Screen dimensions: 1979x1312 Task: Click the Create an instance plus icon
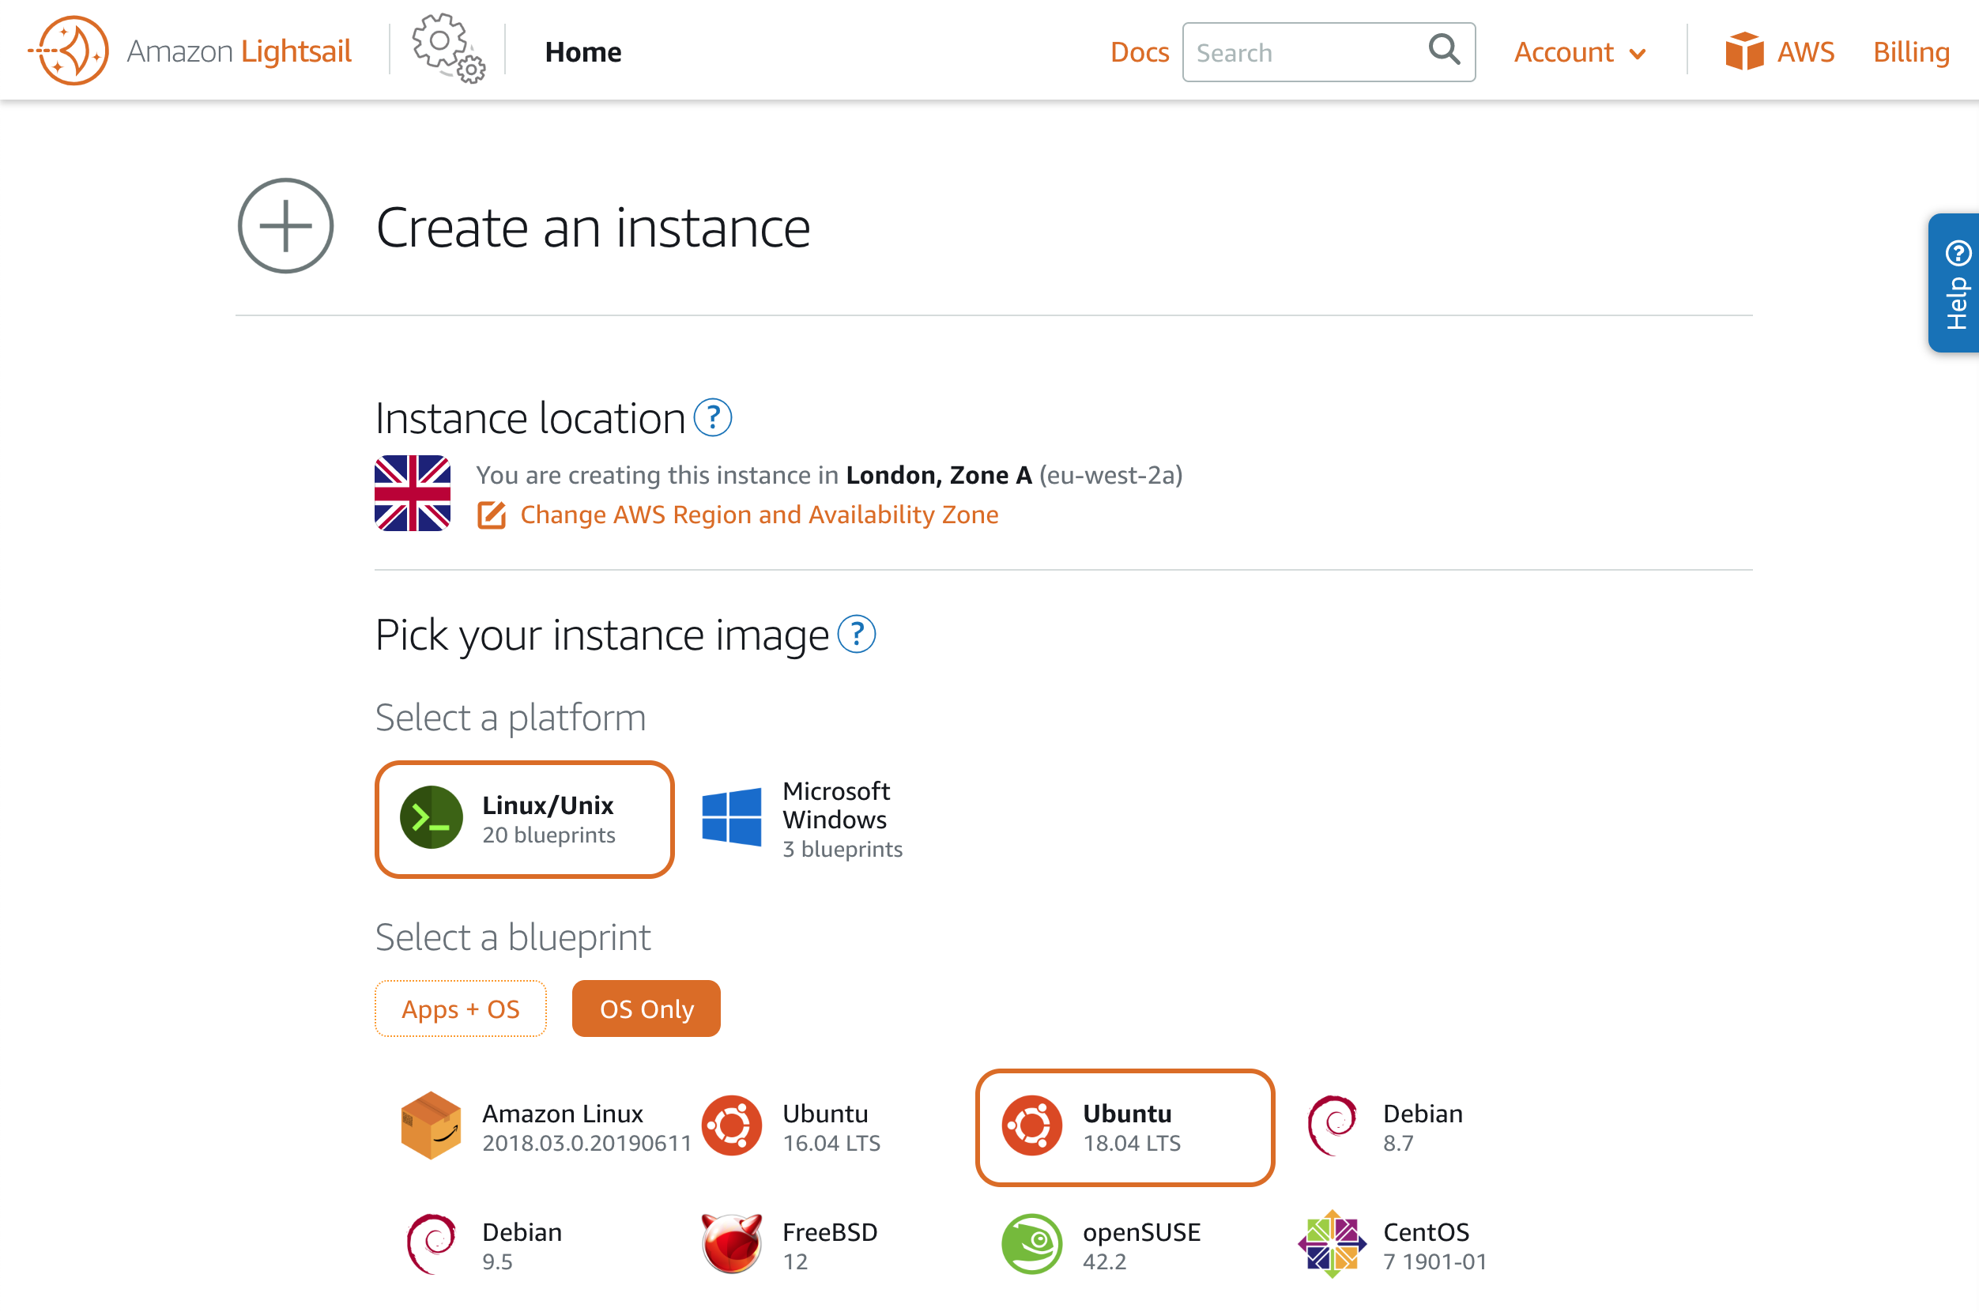[x=286, y=226]
